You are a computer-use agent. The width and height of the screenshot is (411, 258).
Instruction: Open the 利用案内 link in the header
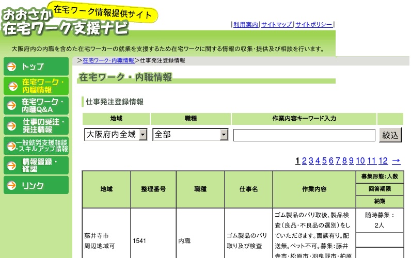(x=246, y=24)
